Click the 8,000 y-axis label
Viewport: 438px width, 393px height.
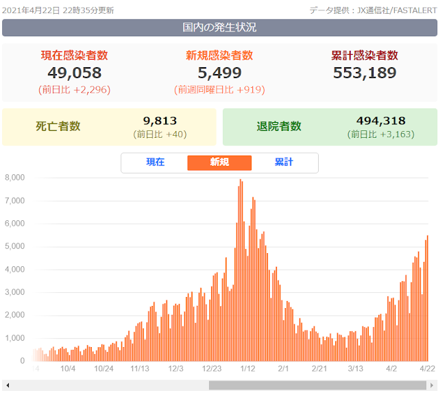(x=15, y=178)
